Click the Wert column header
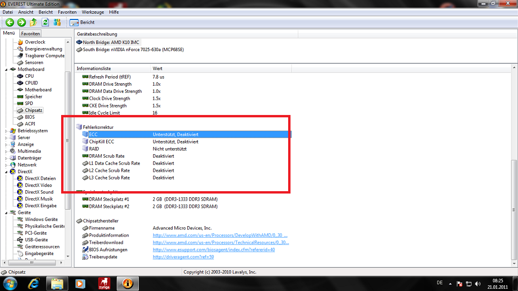518x291 pixels. [x=221, y=69]
